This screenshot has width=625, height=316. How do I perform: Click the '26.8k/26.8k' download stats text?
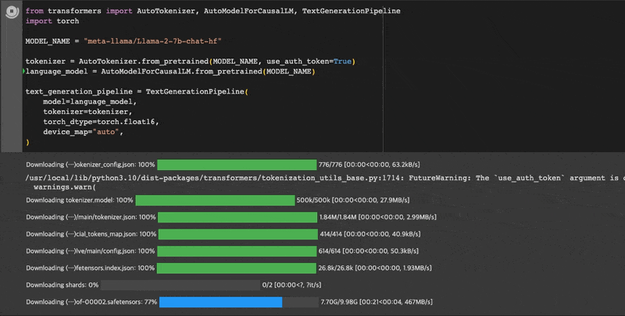[375, 268]
